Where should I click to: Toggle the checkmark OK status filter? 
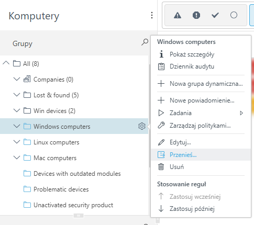pyautogui.click(x=215, y=15)
